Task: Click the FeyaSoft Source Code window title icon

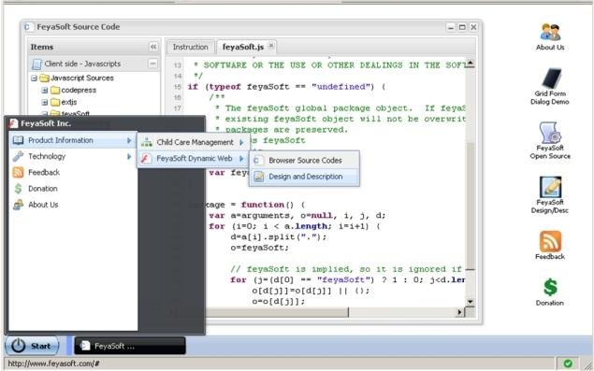Action: tap(28, 27)
